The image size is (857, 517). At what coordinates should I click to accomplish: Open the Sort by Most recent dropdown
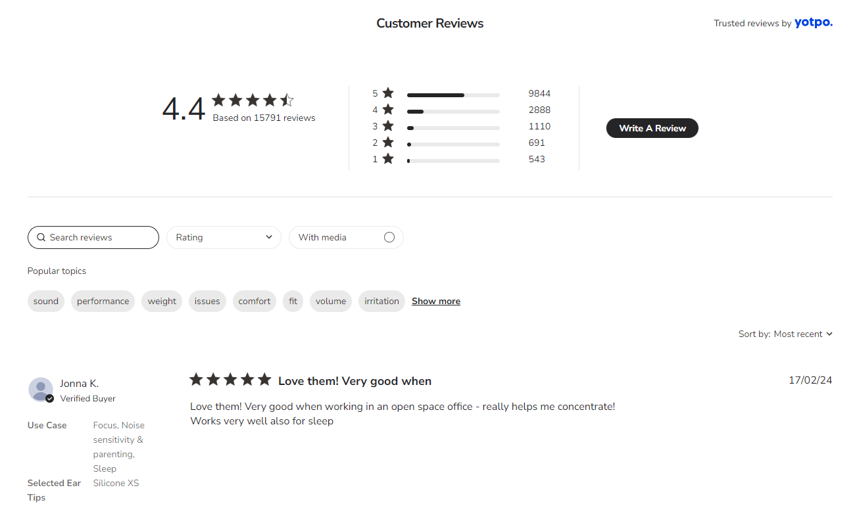(x=785, y=334)
